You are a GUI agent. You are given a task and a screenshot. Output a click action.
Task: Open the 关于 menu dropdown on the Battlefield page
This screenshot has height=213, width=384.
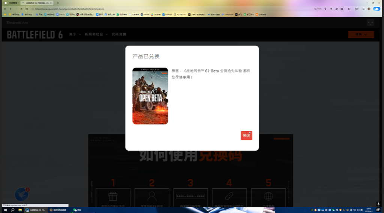(75, 34)
